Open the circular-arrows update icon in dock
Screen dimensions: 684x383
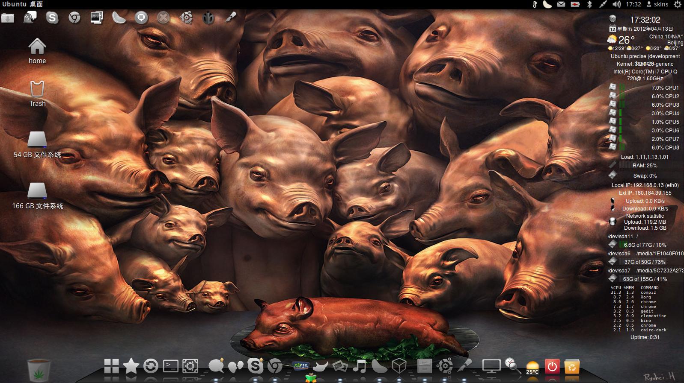(151, 366)
